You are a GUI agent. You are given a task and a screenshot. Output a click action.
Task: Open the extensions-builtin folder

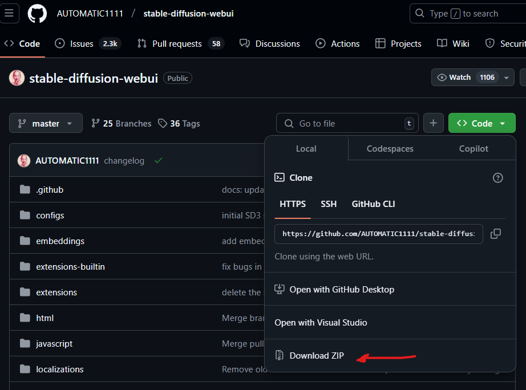(70, 267)
